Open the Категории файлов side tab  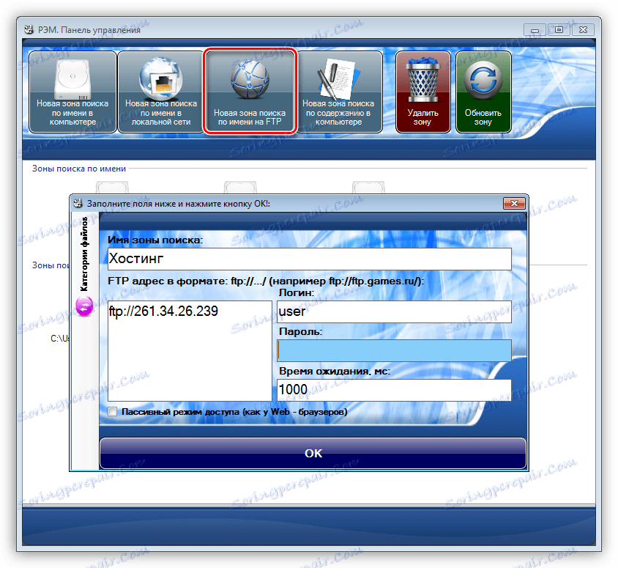point(84,254)
